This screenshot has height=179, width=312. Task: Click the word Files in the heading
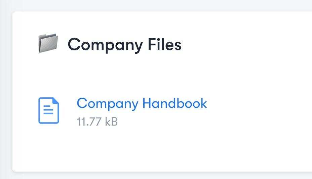point(164,44)
